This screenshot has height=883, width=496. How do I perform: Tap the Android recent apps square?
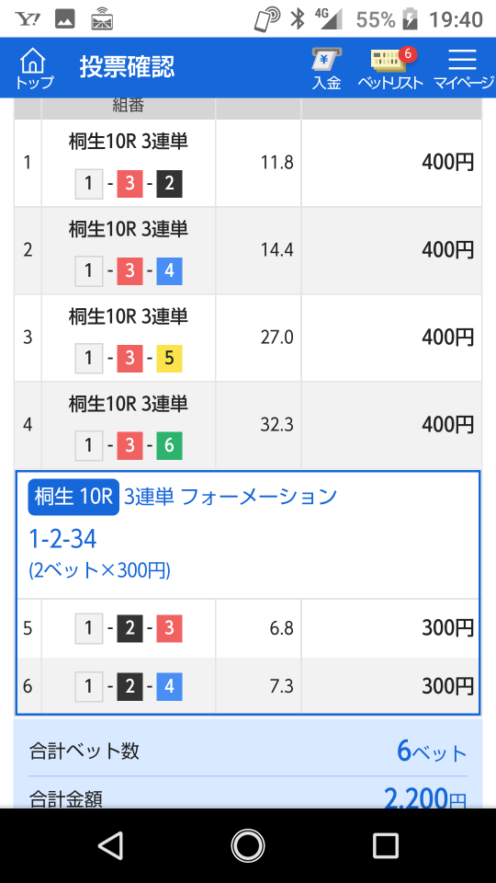click(386, 845)
